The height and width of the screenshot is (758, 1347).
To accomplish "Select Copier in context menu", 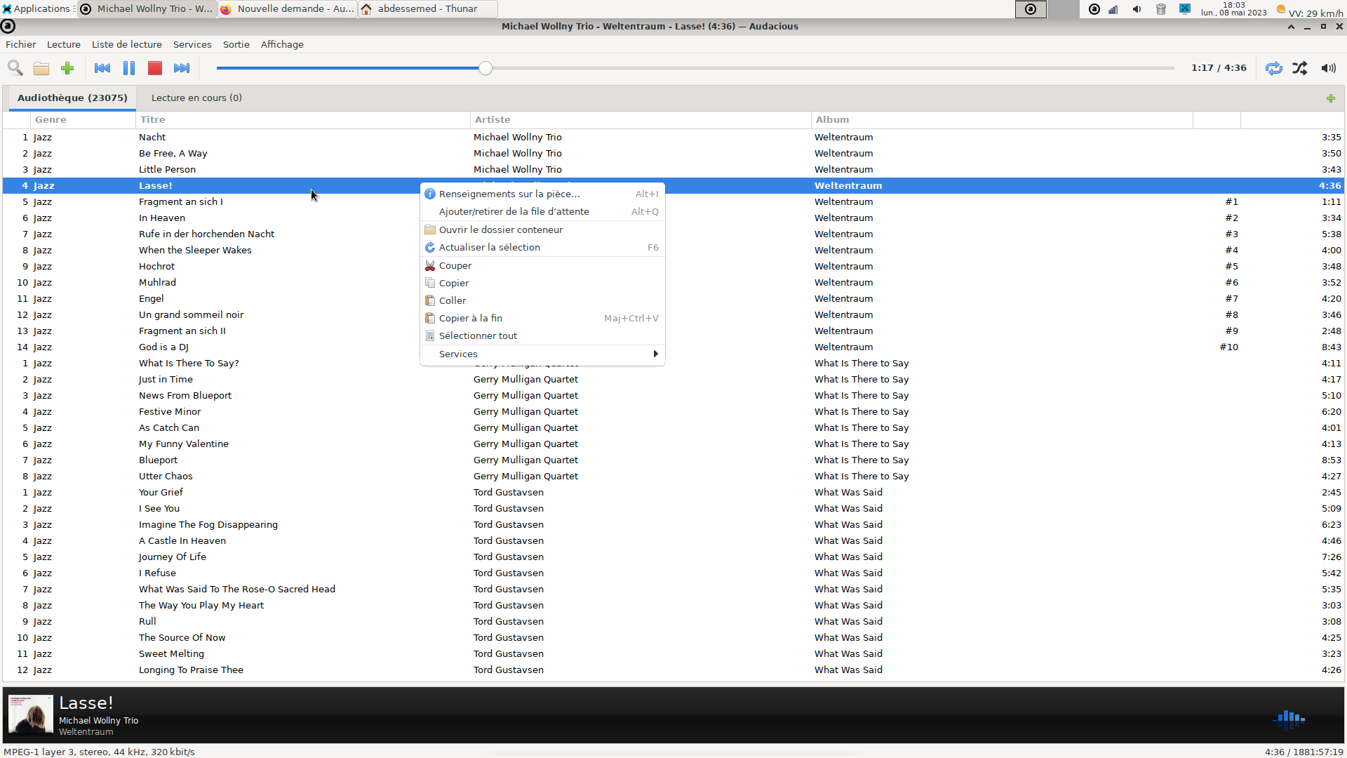I will point(542,283).
